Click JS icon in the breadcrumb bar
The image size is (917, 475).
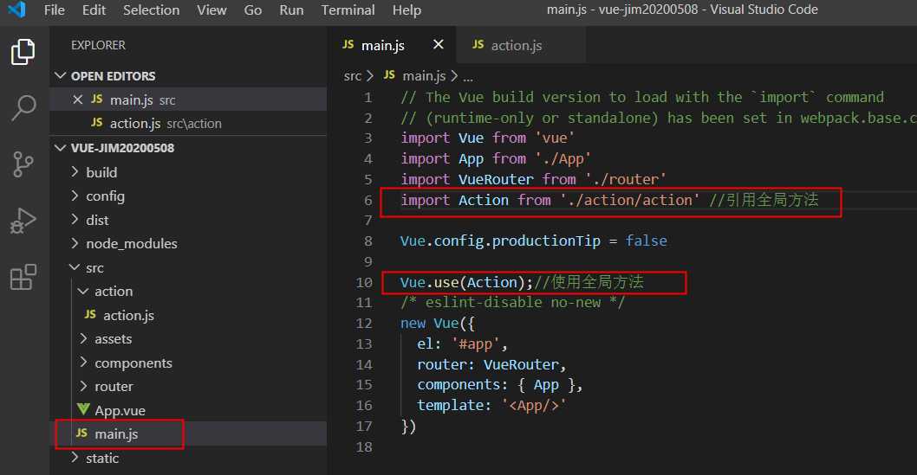click(389, 75)
